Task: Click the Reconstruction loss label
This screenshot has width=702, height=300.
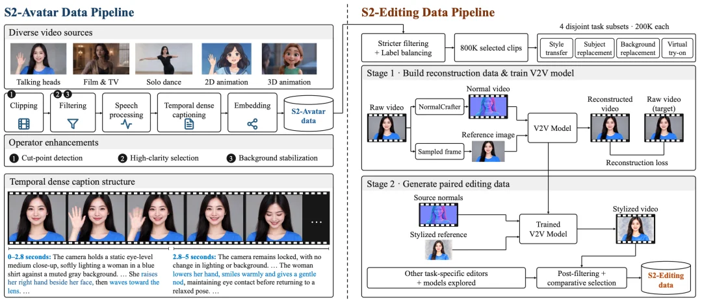Action: 636,163
